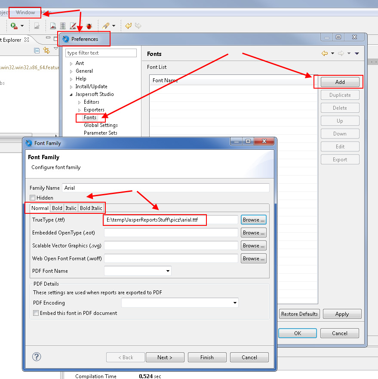Click the help question mark icon in Font Family dialog
The width and height of the screenshot is (378, 379).
pos(37,357)
